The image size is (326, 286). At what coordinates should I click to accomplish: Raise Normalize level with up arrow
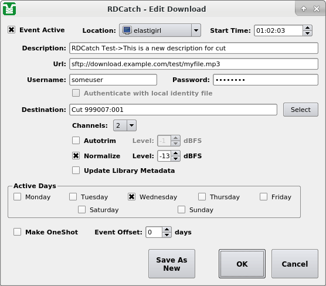point(176,153)
